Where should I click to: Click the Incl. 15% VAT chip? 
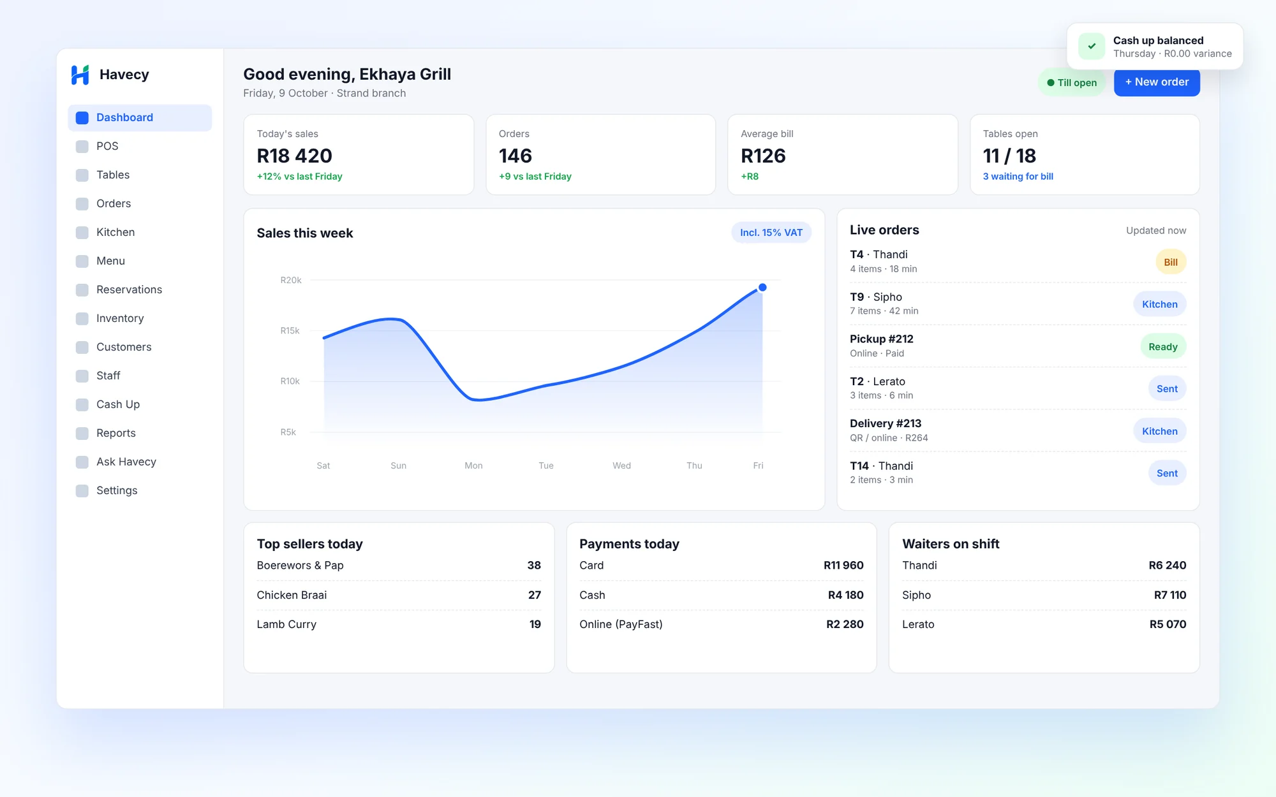coord(771,233)
